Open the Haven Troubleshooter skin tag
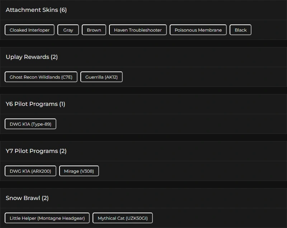This screenshot has height=228, width=287. (x=138, y=30)
